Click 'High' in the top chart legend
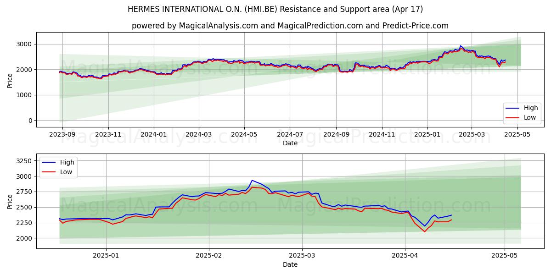The height and width of the screenshot is (275, 551). pyautogui.click(x=531, y=108)
